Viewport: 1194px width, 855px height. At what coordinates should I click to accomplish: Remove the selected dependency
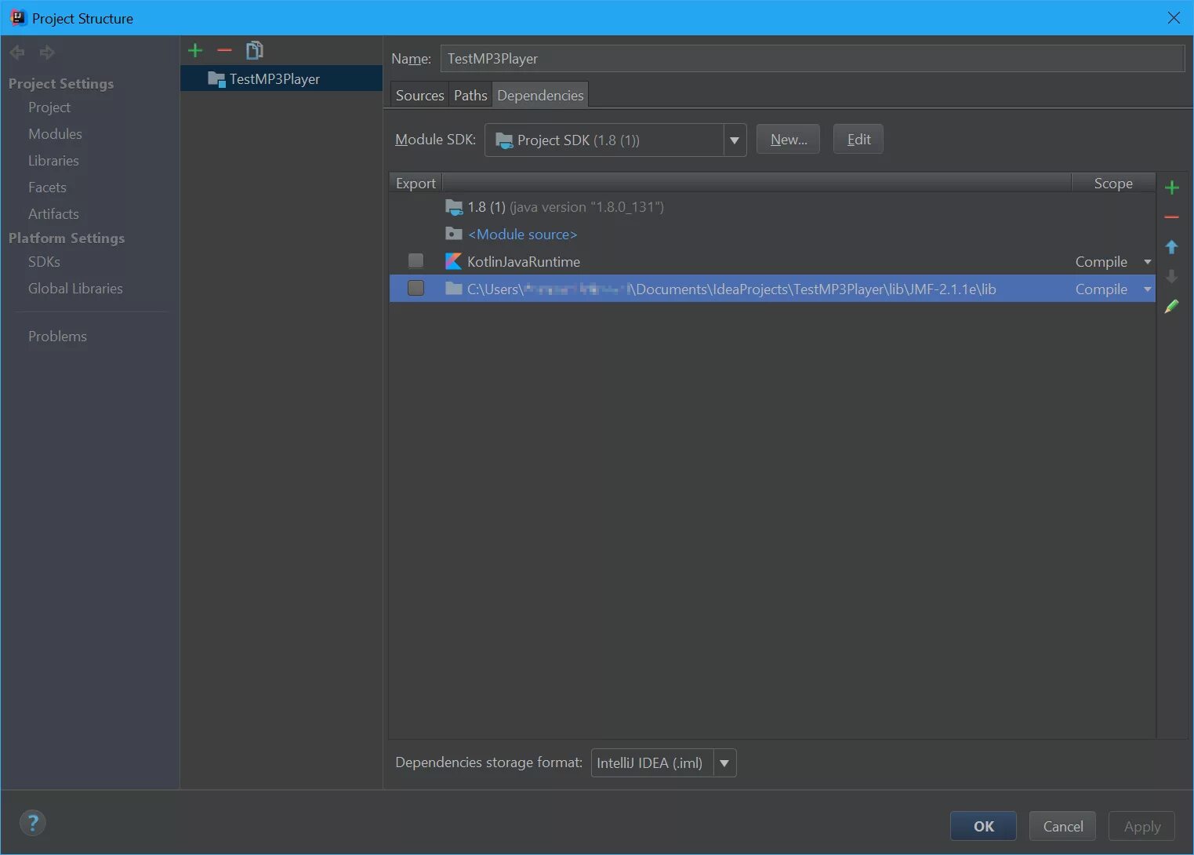pyautogui.click(x=1172, y=217)
